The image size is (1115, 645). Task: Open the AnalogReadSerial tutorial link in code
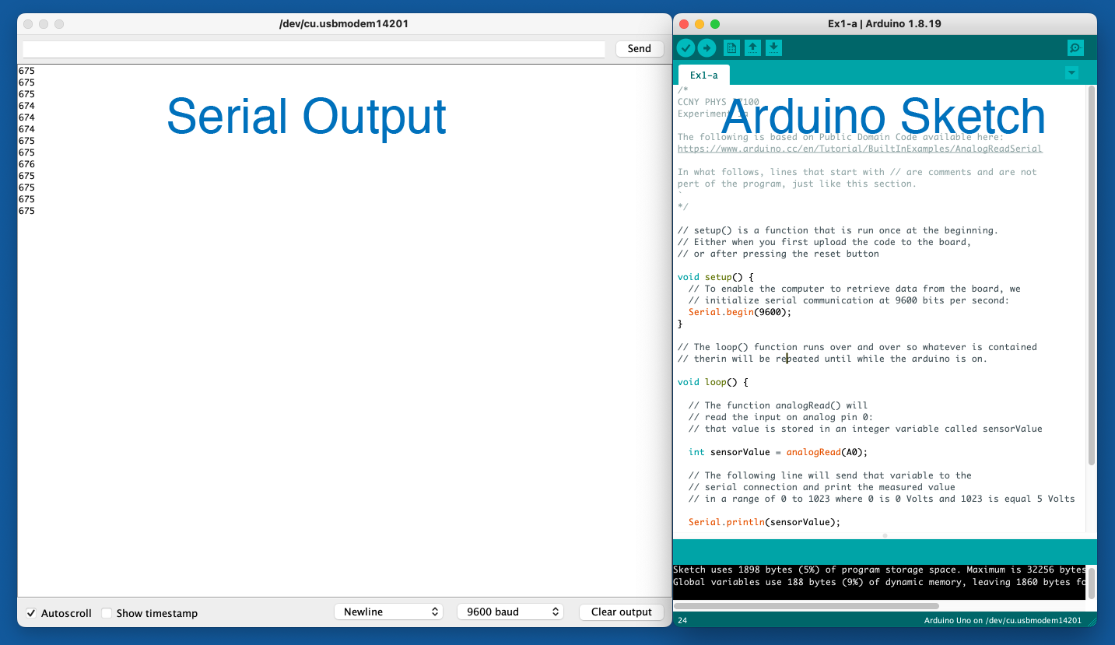(860, 149)
